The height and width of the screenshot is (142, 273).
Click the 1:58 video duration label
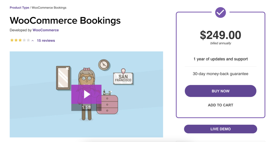click(x=86, y=107)
